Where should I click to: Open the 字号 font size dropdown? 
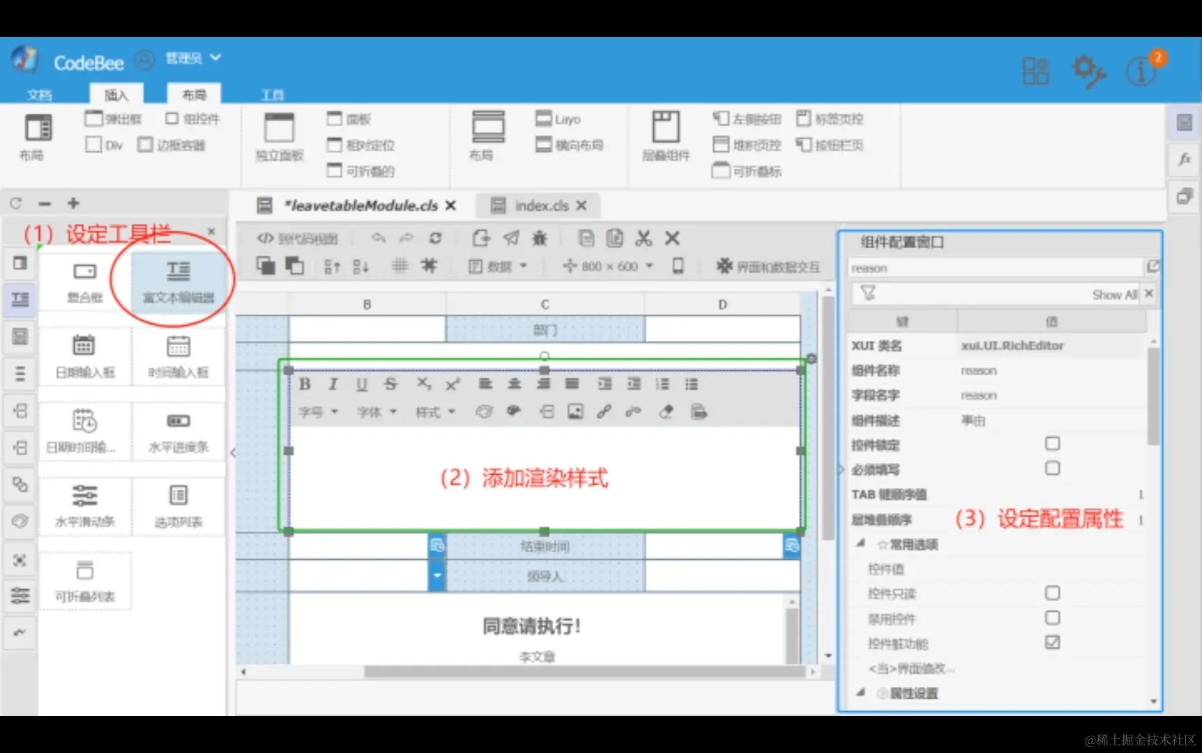[x=318, y=411]
